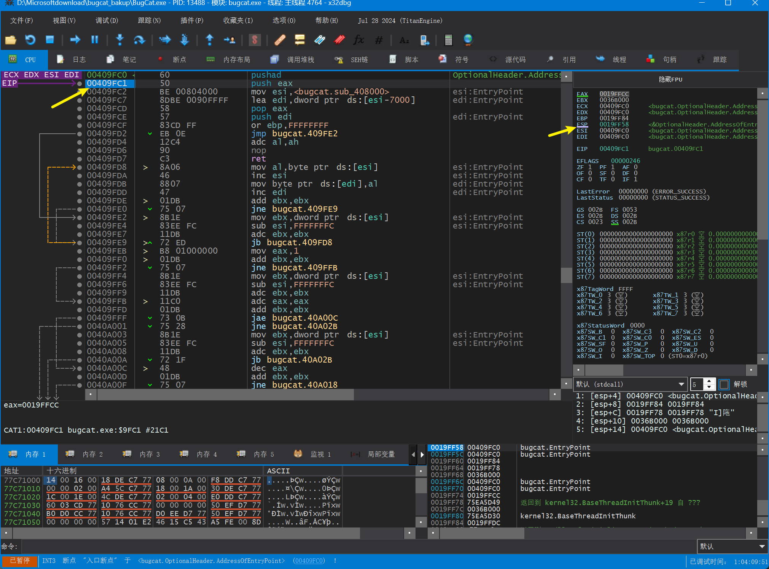Toggle breakpoint bullet at address 00409FC2
The image size is (769, 569).
point(79,92)
